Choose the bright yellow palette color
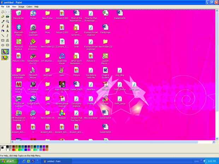This screenshot has height=164, width=219. 17,150
